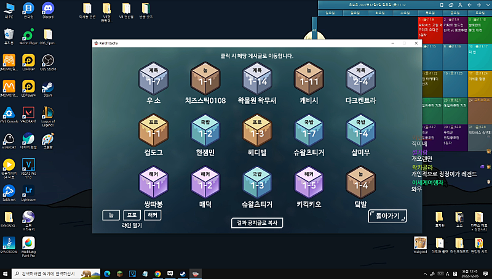Open the VALORANT desktop shortcut
Viewport: 492px width, 279px height.
tap(28, 115)
